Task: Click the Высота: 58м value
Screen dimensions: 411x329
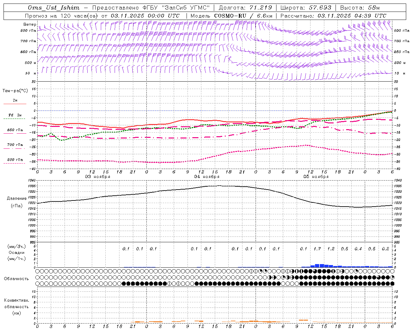Action: point(360,8)
